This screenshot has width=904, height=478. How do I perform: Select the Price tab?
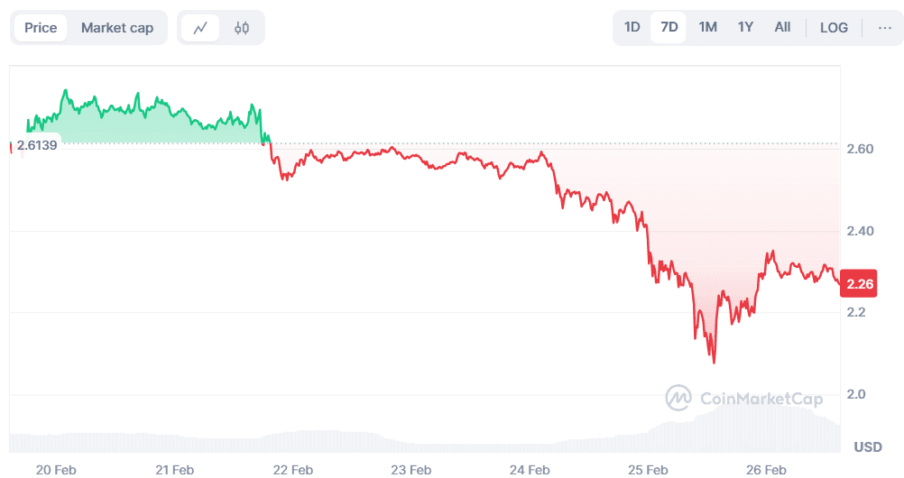[x=41, y=28]
